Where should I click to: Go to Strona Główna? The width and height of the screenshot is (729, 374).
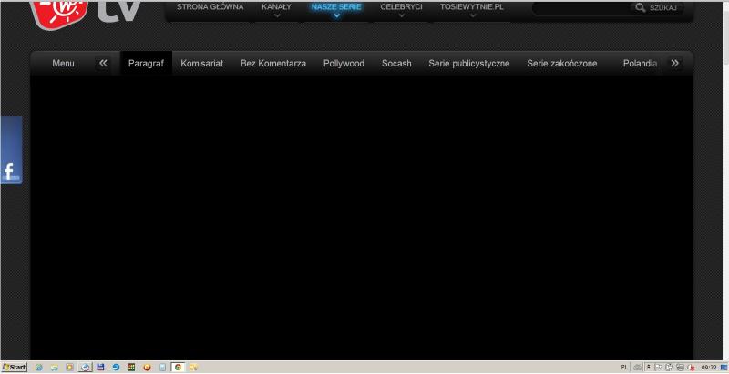[x=210, y=6]
